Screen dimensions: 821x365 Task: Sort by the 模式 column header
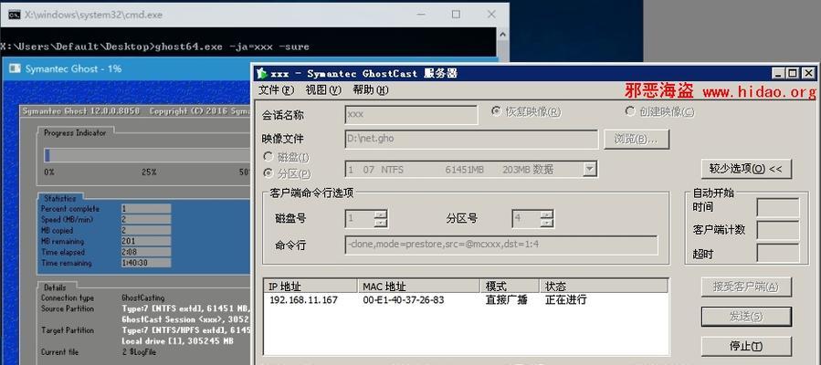pos(510,286)
